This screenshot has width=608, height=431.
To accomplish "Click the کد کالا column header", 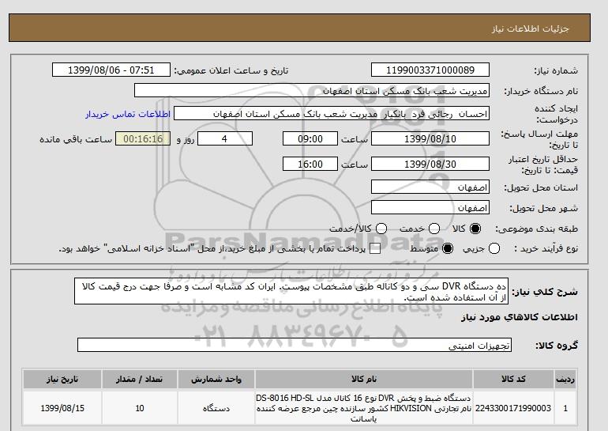I will (513, 380).
